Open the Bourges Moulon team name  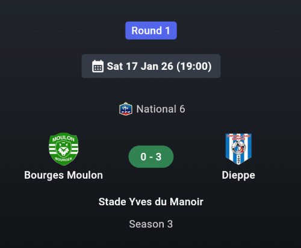tap(63, 175)
